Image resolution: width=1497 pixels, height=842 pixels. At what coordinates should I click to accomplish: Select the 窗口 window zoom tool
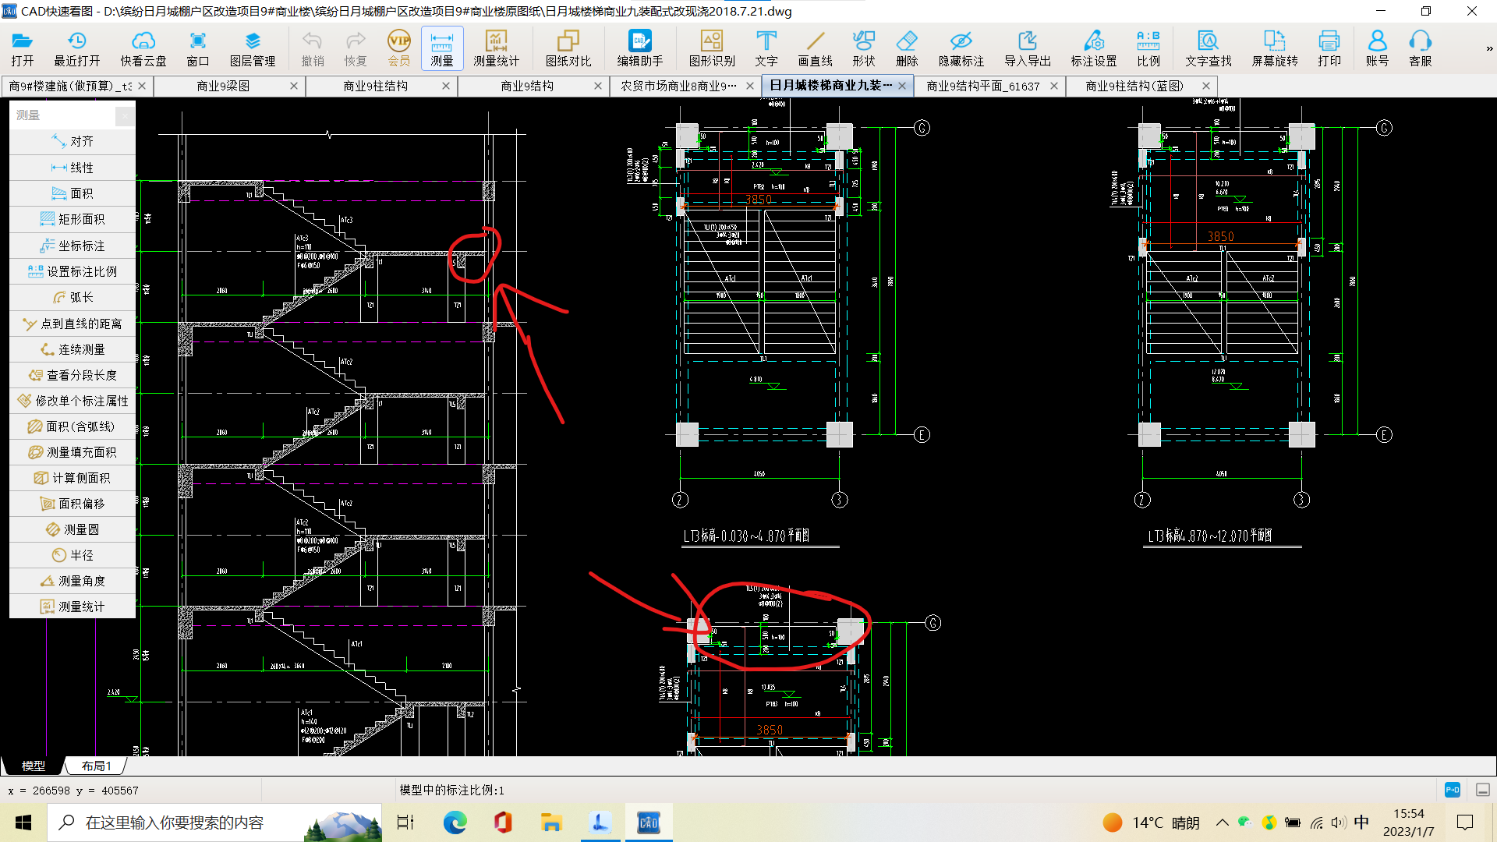[198, 48]
